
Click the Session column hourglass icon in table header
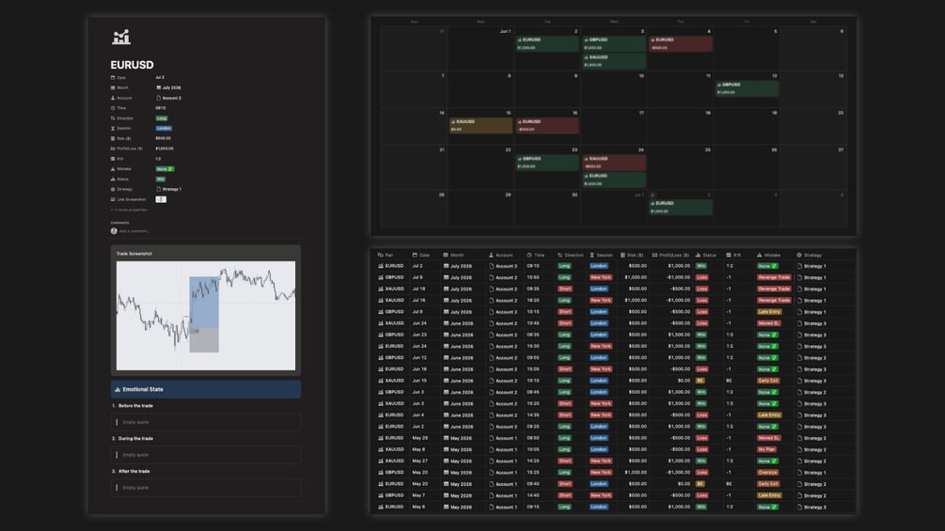[591, 255]
